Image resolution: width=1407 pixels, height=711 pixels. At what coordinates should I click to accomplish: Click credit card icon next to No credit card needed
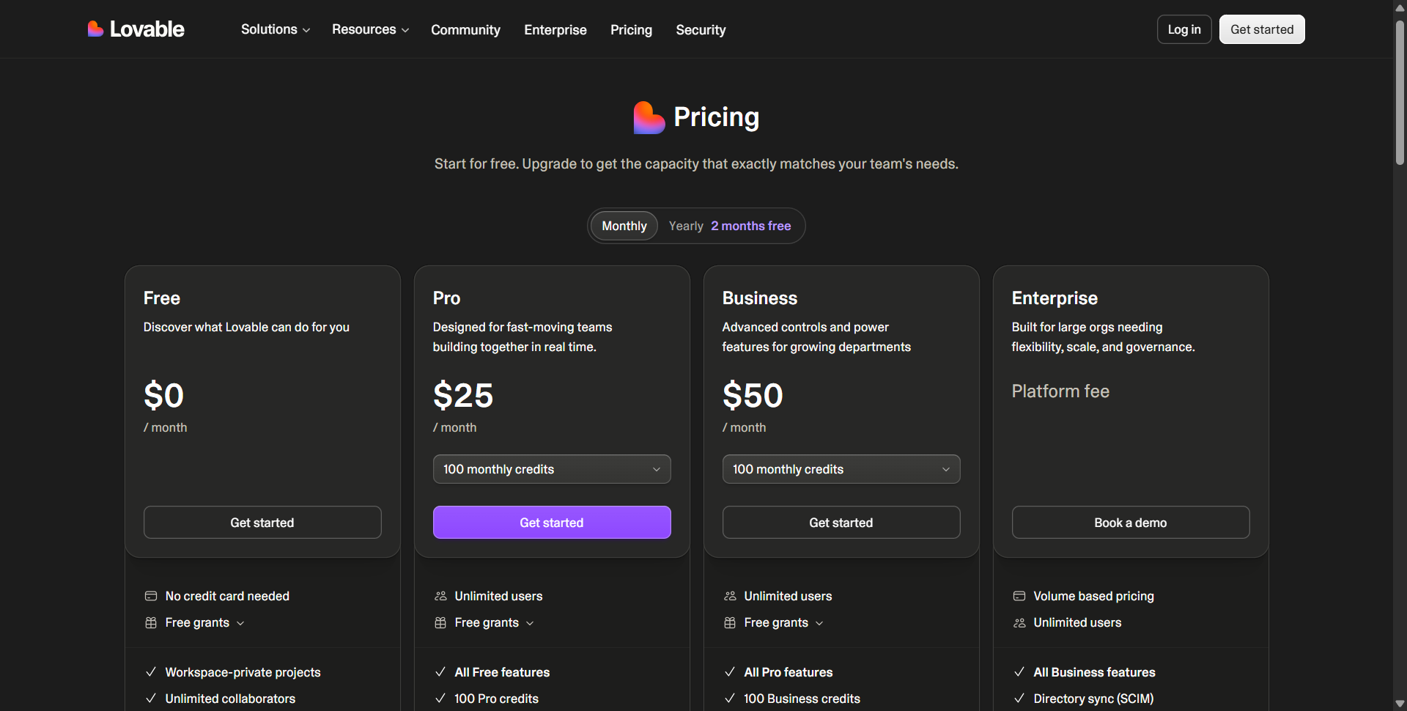point(151,596)
